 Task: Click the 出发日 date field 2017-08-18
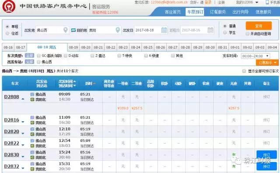tap(150, 30)
